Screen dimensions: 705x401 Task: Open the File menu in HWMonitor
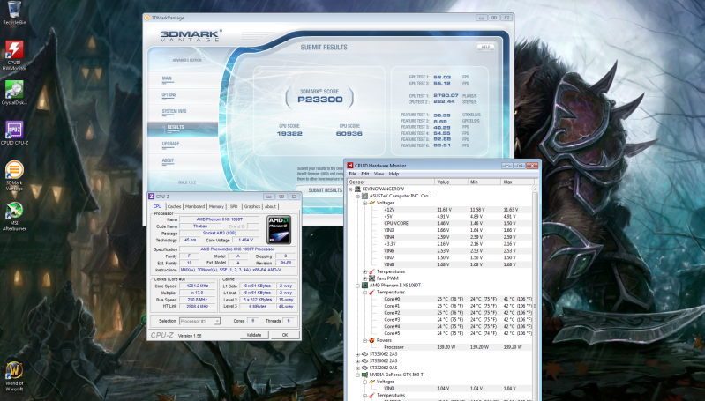click(x=353, y=174)
